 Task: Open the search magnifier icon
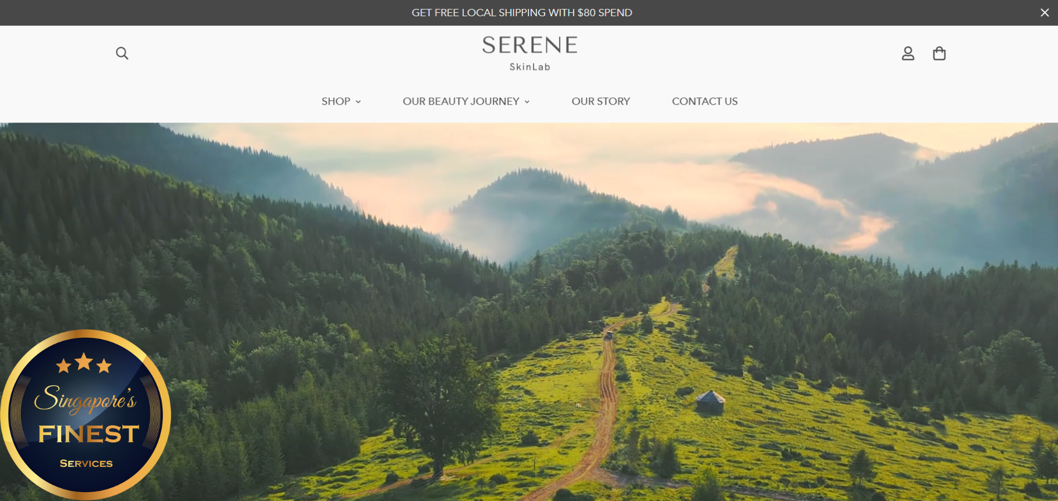(122, 53)
